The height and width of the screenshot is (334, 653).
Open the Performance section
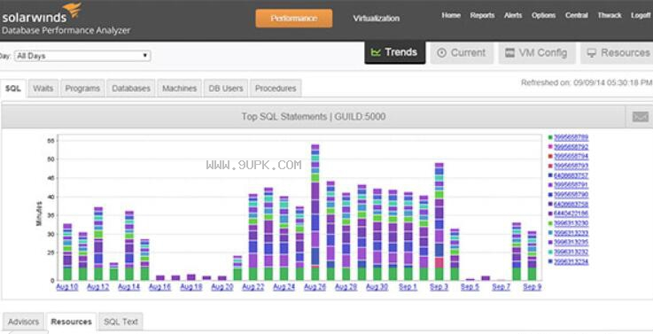pos(294,19)
